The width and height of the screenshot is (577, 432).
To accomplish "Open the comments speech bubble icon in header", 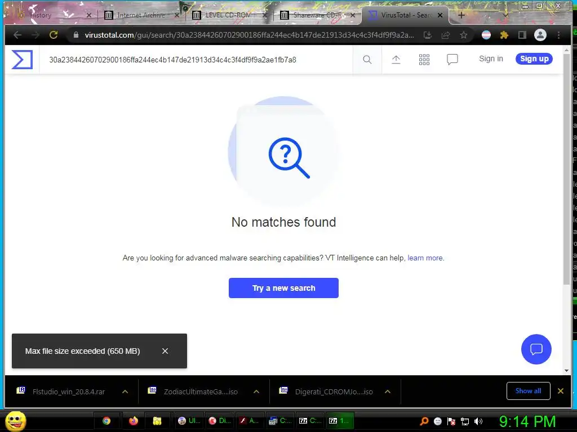I will [x=452, y=60].
